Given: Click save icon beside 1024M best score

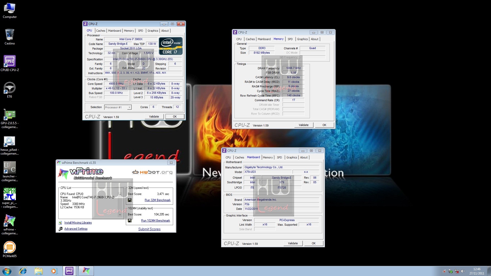Looking at the screenshot, I should point(130,221).
